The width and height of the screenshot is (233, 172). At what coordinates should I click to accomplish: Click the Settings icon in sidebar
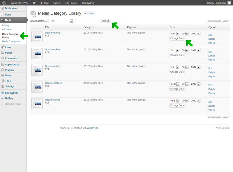coord(3,87)
